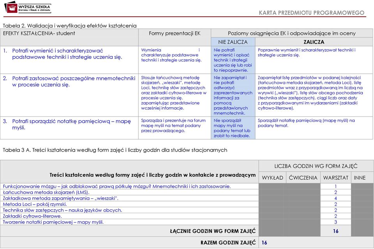Click workshop hours '2' for Technika słów zastępczych
Screen dimensions: 374x249
(335, 210)
